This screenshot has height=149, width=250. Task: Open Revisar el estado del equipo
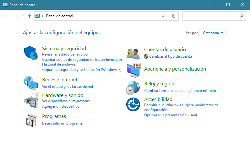pyautogui.click(x=65, y=54)
